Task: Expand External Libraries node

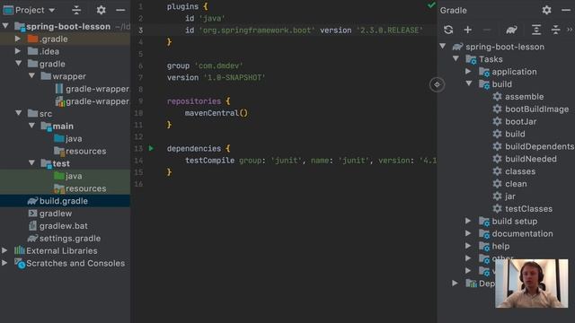Action: pos(4,250)
